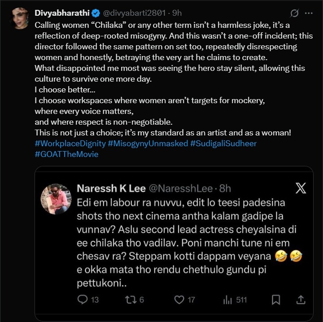Image resolution: width=323 pixels, height=322 pixels.
Task: Open the #GOATTheMovie hashtag
Action: 66,154
